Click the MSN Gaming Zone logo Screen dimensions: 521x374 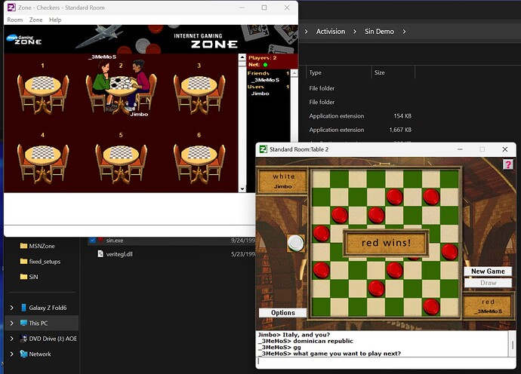tap(24, 40)
